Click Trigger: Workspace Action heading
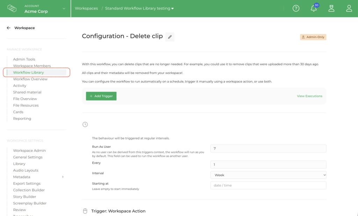This screenshot has width=358, height=216. [x=118, y=211]
